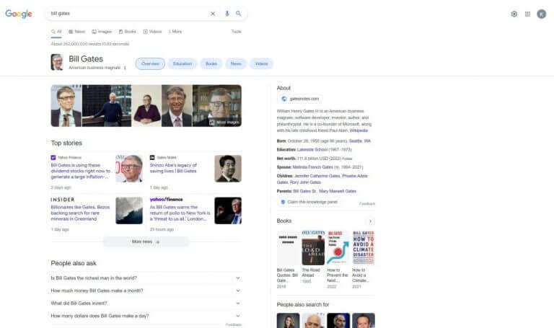Click the Rory John Gates link
The image size is (554, 328).
[x=305, y=182]
